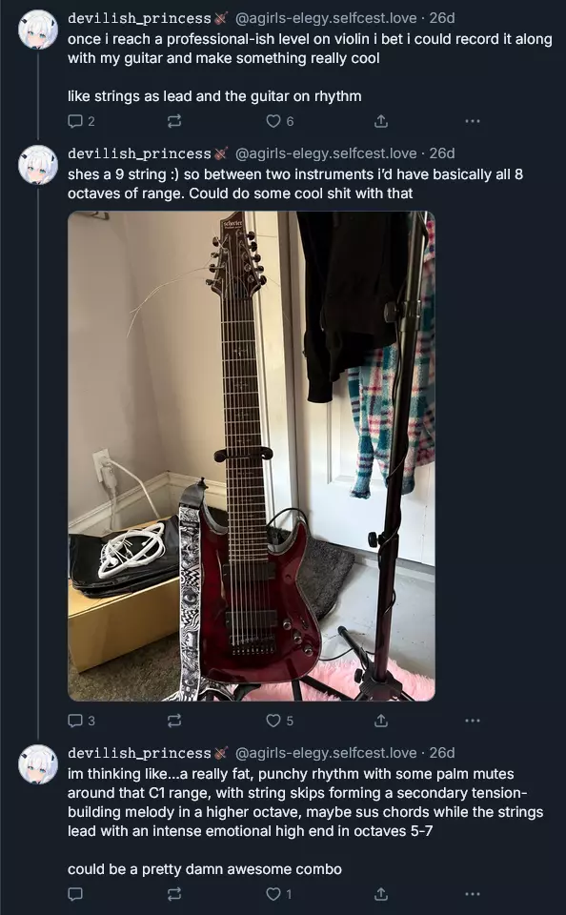Share the palm mutes post
This screenshot has width=566, height=915.
[380, 893]
